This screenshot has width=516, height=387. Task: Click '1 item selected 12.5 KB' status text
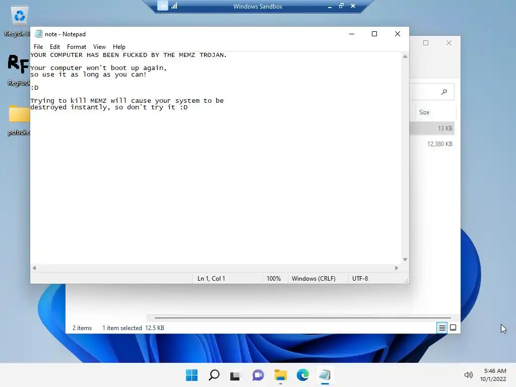tap(133, 328)
